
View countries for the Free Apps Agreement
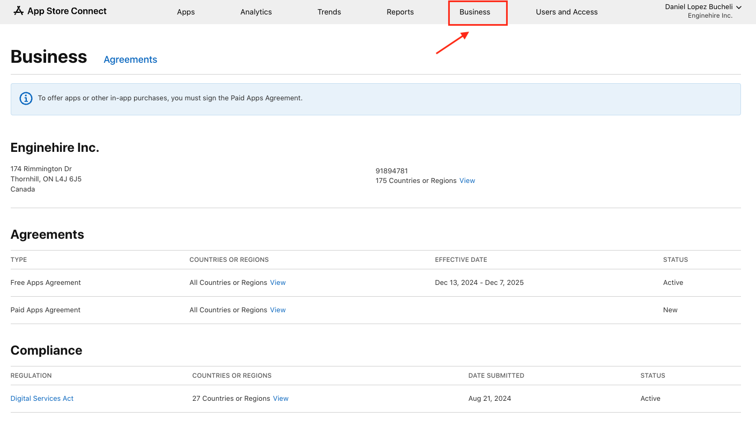(x=278, y=282)
